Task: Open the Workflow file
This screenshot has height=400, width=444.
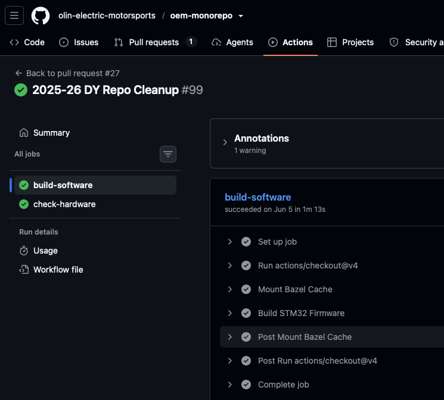Action: [x=95, y=270]
